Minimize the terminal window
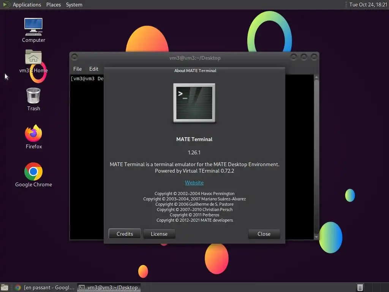The width and height of the screenshot is (389, 292). point(294,57)
